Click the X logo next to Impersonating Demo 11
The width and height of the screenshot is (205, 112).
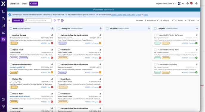[179, 4]
